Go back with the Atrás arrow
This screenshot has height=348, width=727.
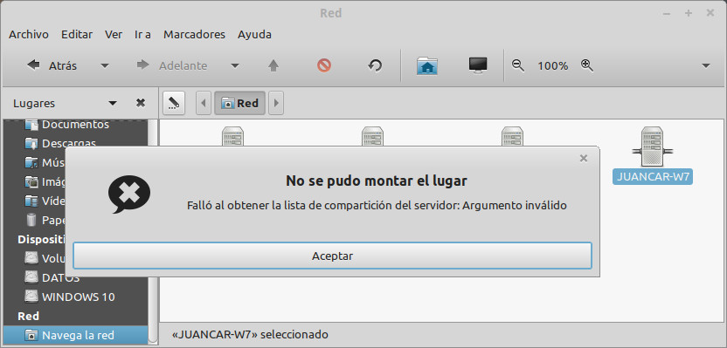pos(51,65)
